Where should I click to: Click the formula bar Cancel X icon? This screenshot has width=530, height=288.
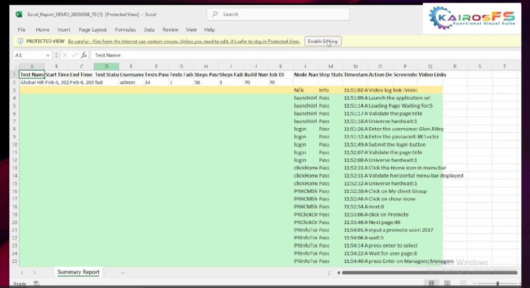[x=65, y=55]
